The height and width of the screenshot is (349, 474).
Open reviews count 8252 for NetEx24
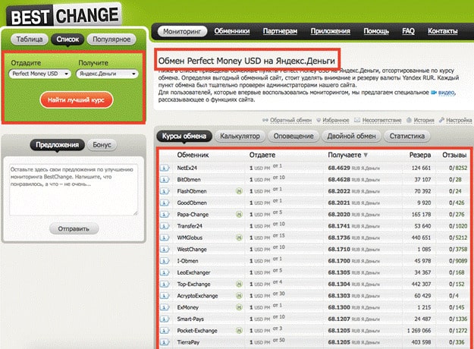coord(461,168)
